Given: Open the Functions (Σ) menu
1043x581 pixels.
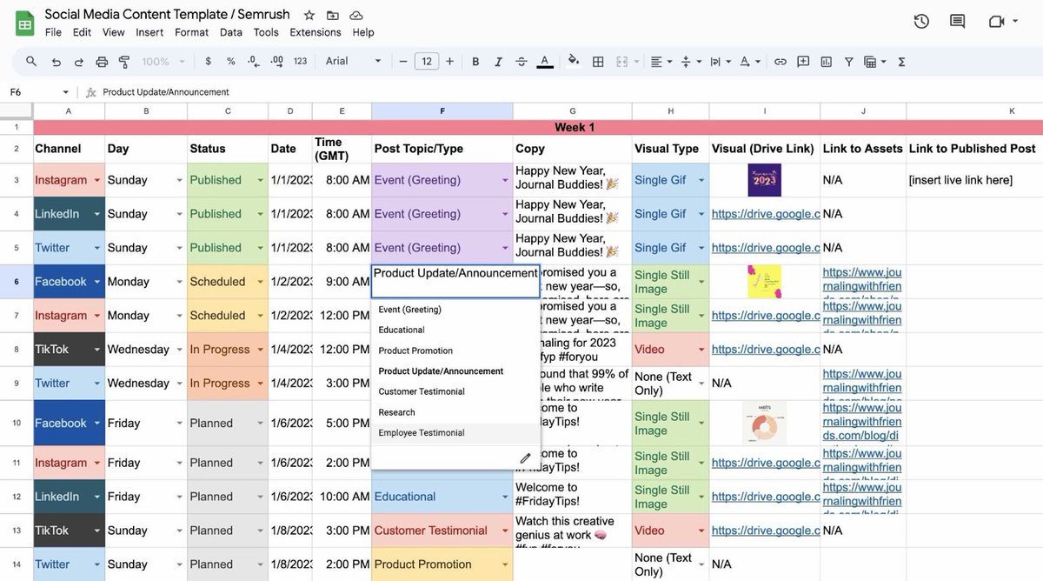Looking at the screenshot, I should (x=900, y=61).
